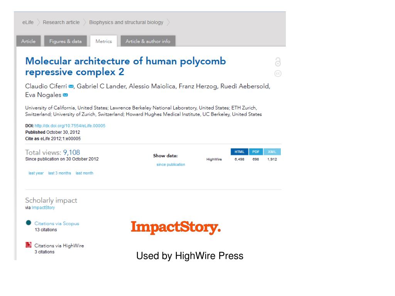Open the Article & author info tab
The width and height of the screenshot is (395, 296).
point(148,41)
